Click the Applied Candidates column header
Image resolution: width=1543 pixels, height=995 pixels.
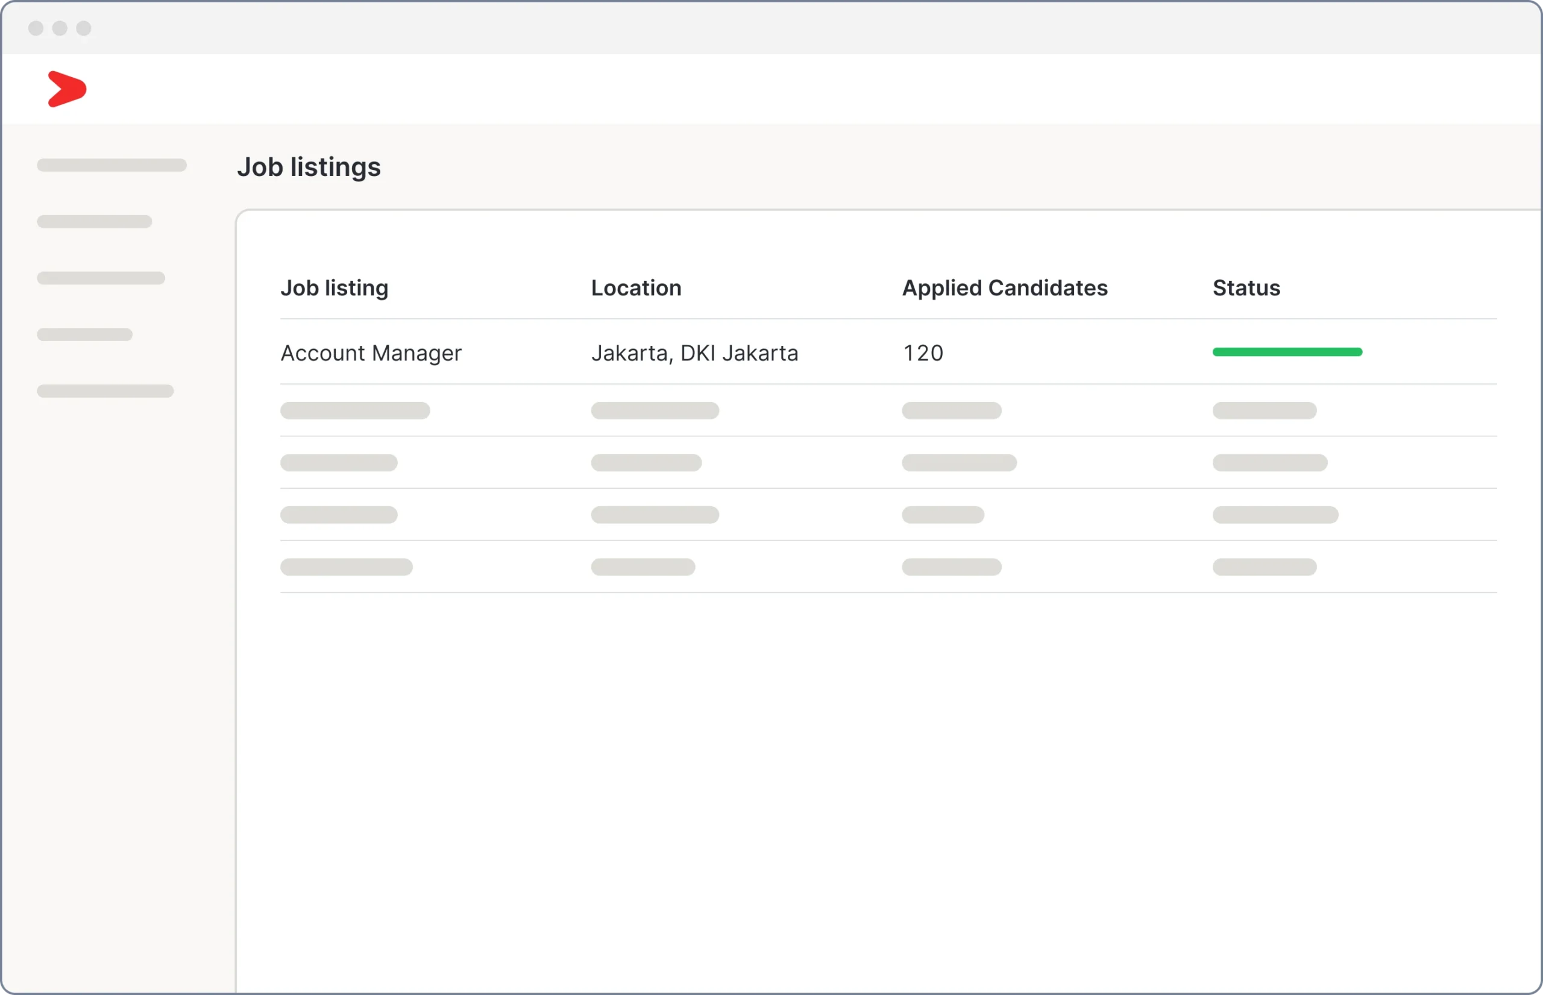click(x=1005, y=288)
